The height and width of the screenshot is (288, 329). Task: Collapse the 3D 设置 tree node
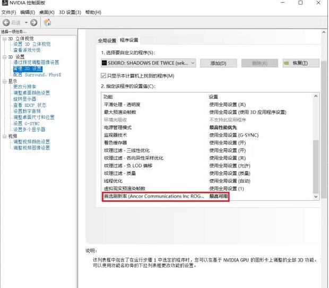point(5,57)
